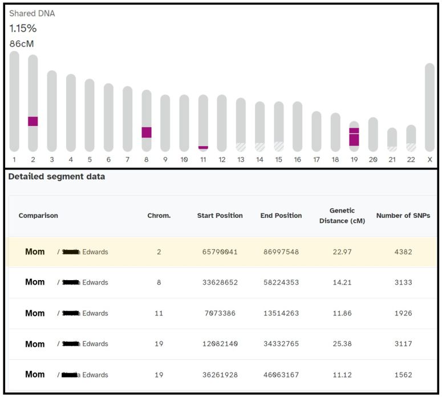Click the small purple segment on chromosome 11
The height and width of the screenshot is (397, 442).
pyautogui.click(x=203, y=147)
